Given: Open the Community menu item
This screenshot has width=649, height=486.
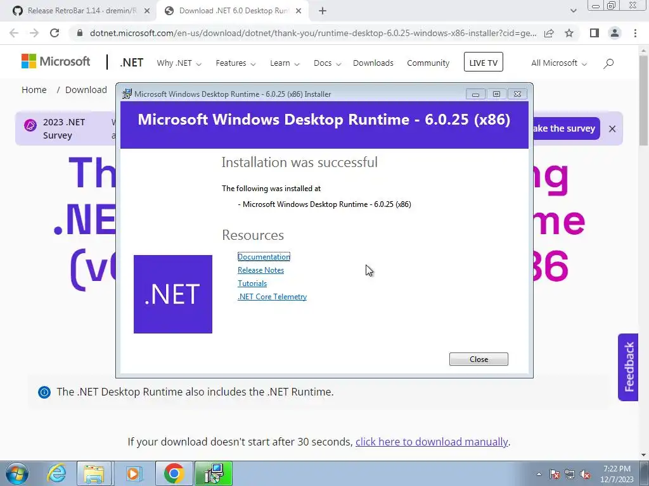Looking at the screenshot, I should click(x=428, y=63).
